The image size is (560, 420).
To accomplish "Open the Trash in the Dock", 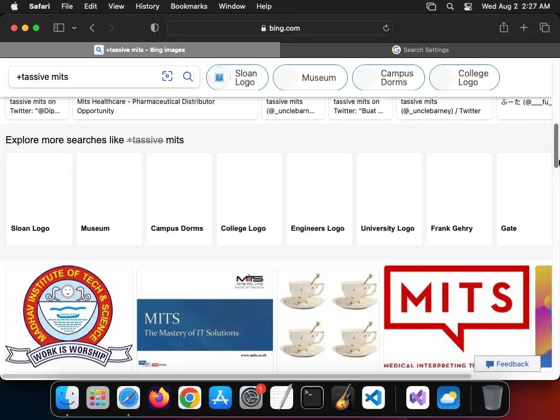I will [x=493, y=398].
